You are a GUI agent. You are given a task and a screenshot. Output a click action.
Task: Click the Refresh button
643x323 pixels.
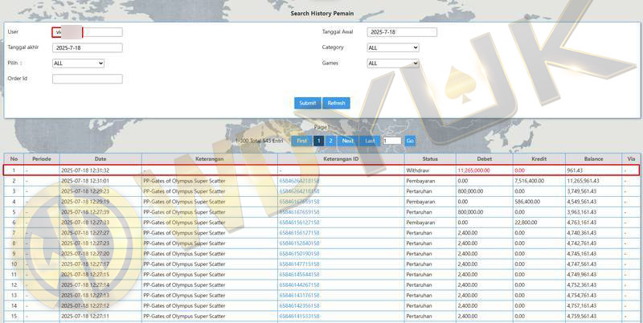point(336,103)
